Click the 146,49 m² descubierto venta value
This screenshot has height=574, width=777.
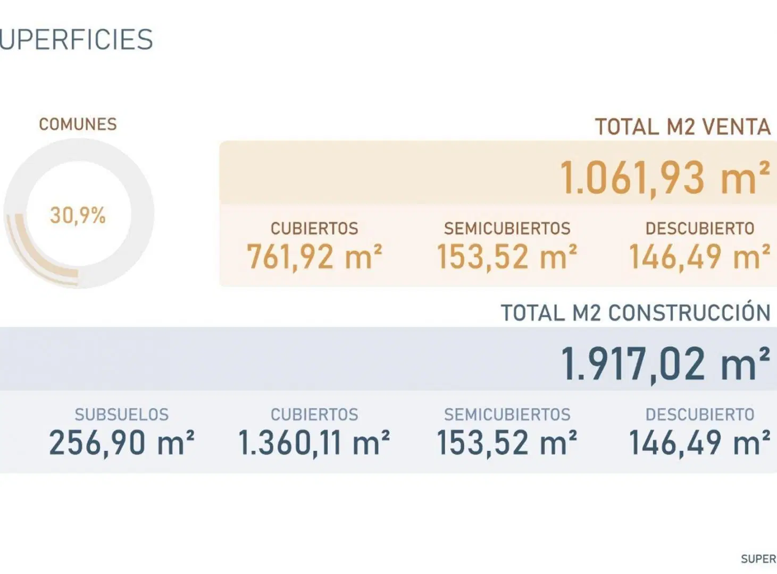(x=700, y=257)
